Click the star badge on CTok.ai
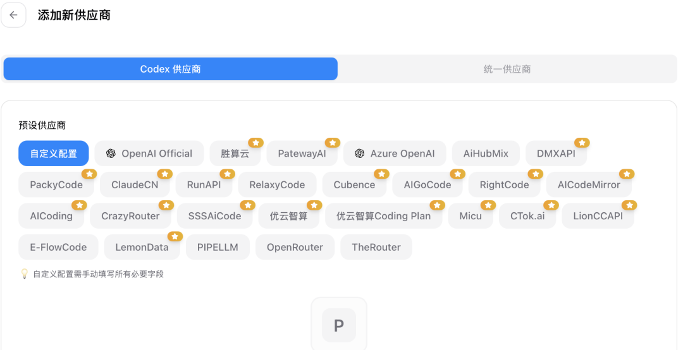This screenshot has height=350, width=683. point(551,205)
